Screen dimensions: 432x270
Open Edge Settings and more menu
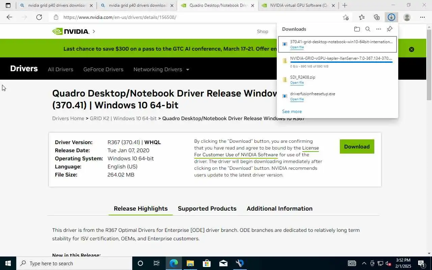pyautogui.click(x=423, y=17)
